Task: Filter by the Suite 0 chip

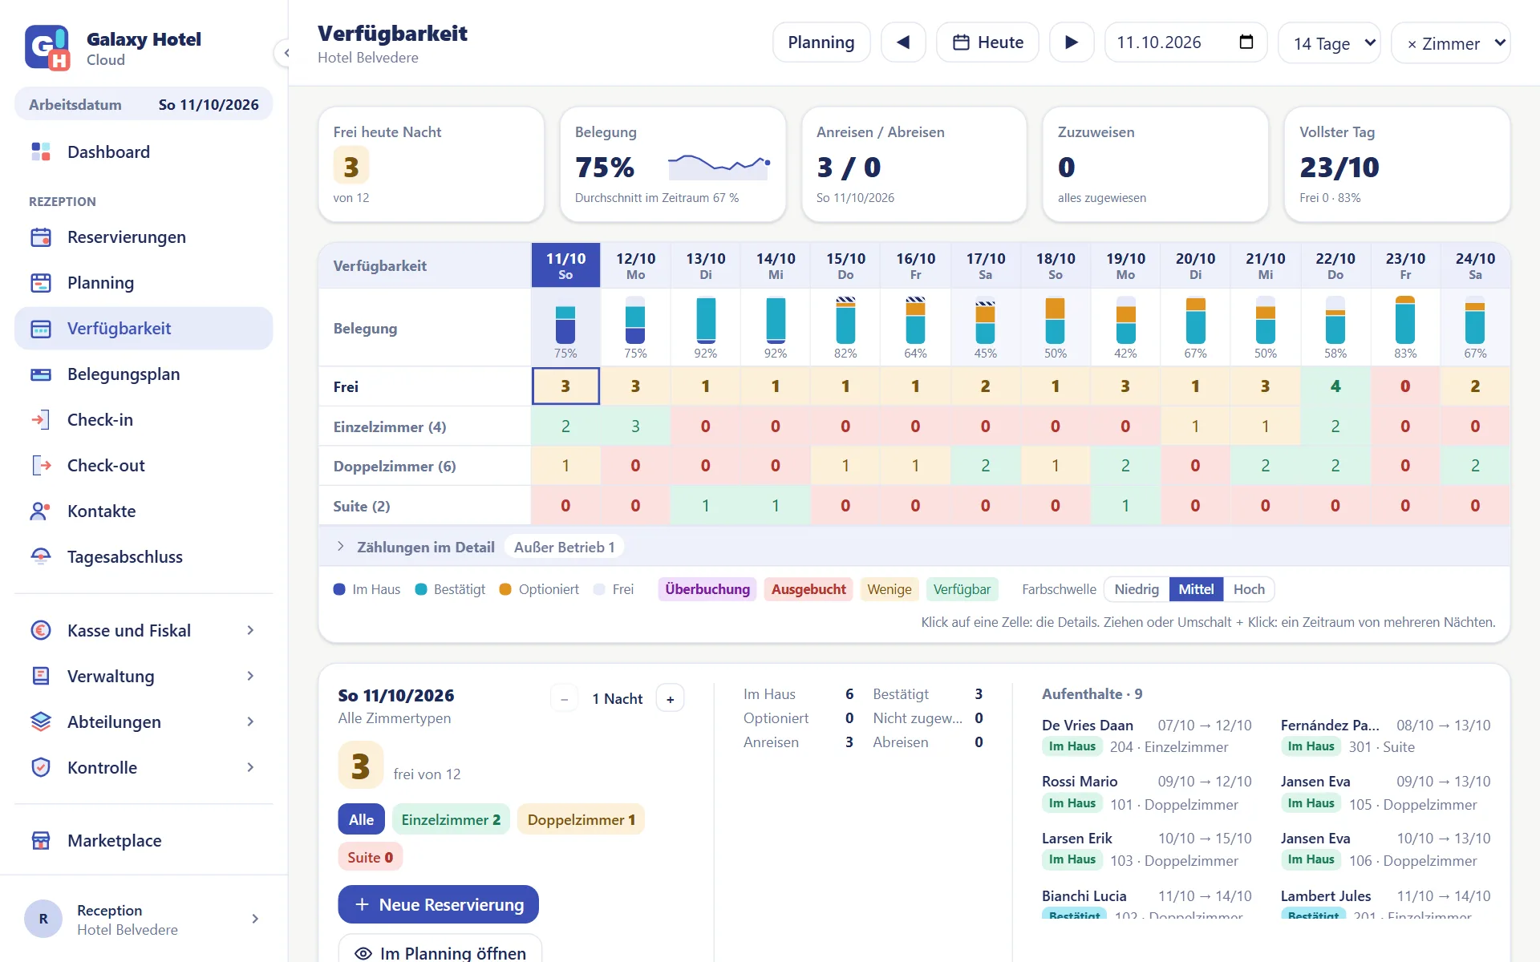Action: point(370,857)
